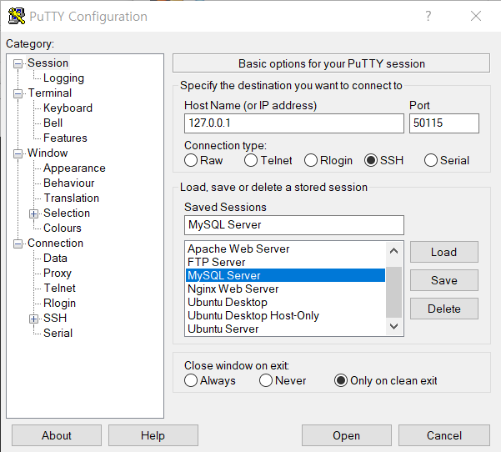Viewport: 501px width, 452px height.
Task: Open the Data settings category
Action: click(55, 259)
